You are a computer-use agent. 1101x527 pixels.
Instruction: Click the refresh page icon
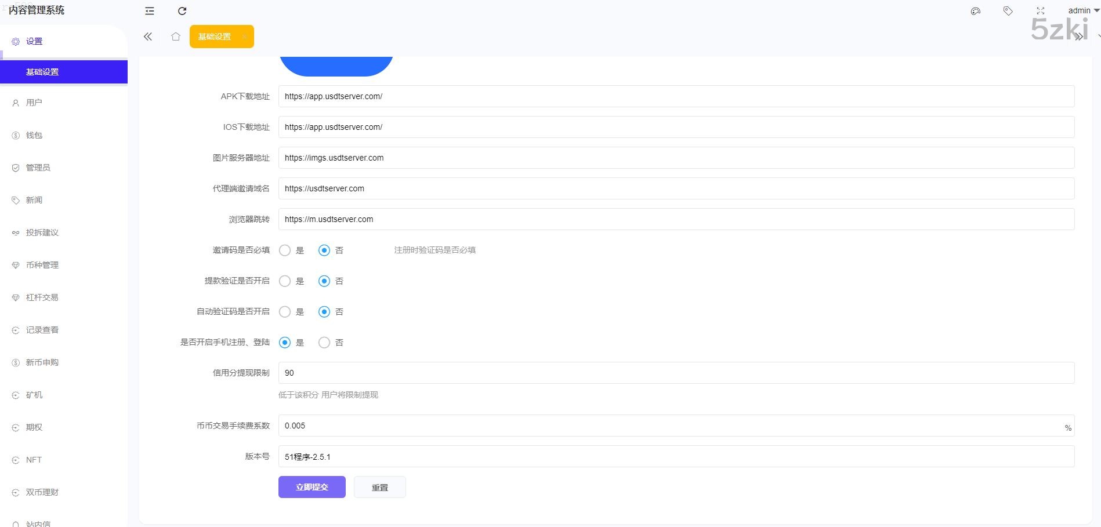pyautogui.click(x=182, y=11)
